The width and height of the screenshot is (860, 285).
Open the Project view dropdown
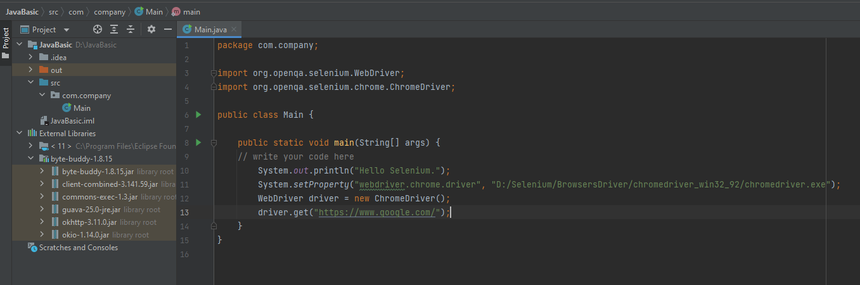point(67,30)
